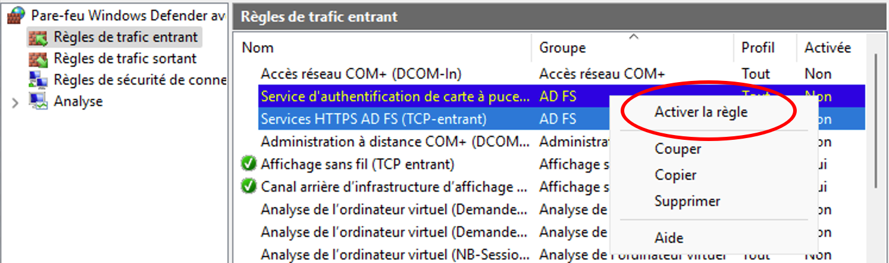Image resolution: width=889 pixels, height=263 pixels.
Task: Select the Accès réseau COM+ (DCOM-In) rule
Action: (x=361, y=74)
